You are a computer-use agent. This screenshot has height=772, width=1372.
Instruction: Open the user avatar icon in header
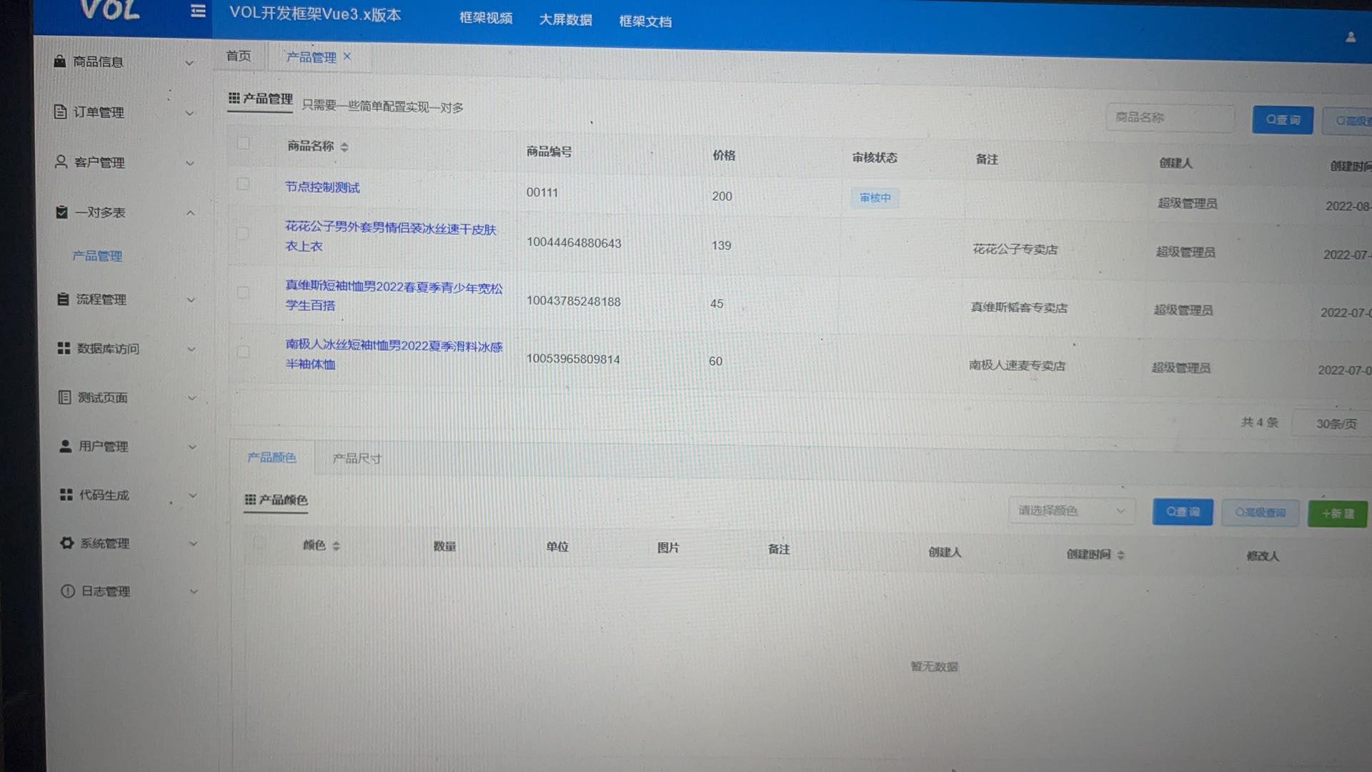pos(1351,37)
